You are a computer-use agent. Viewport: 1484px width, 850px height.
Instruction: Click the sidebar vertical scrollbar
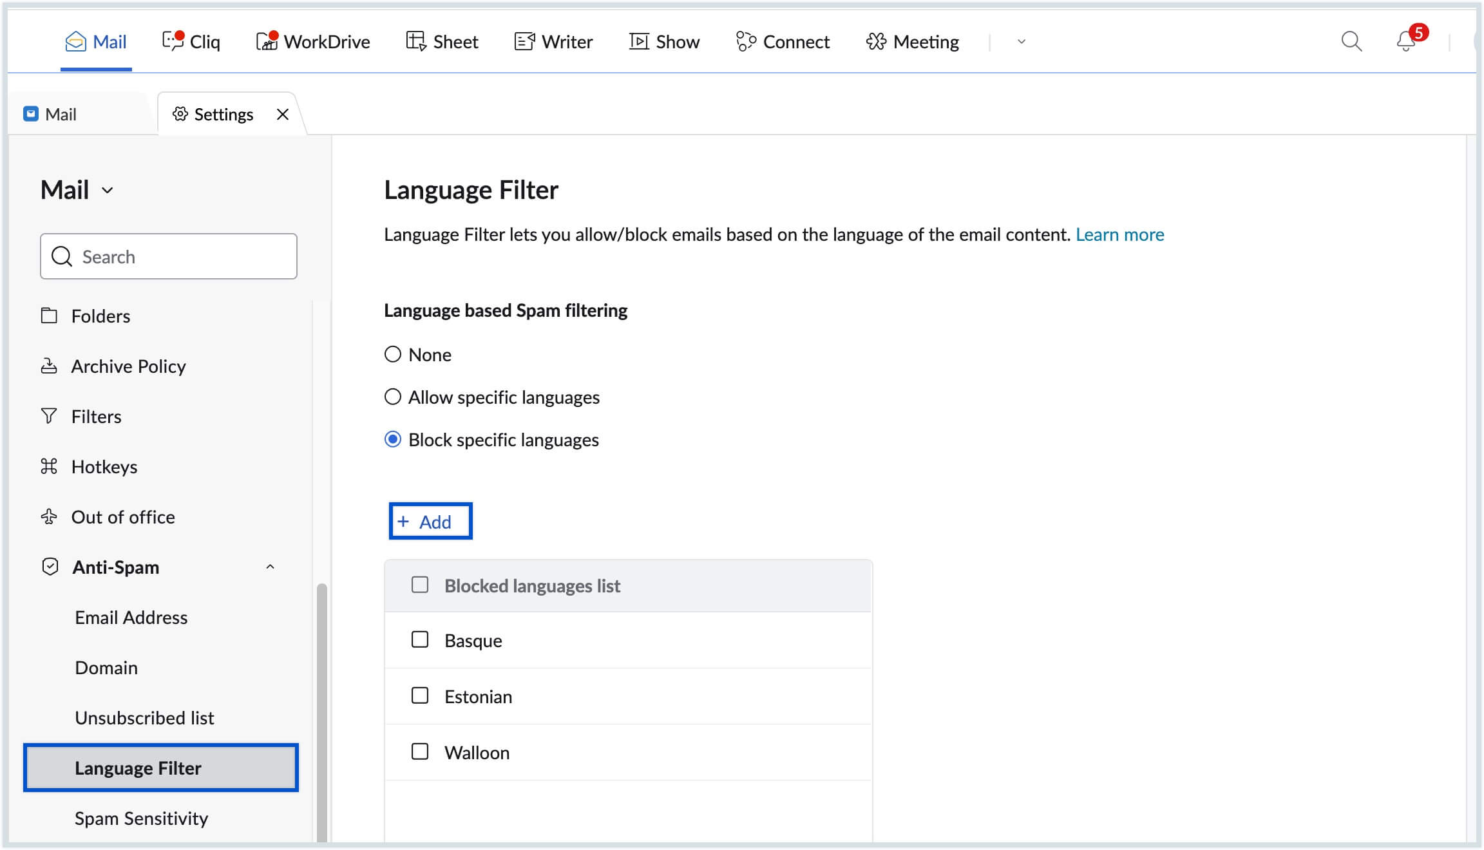pos(322,712)
